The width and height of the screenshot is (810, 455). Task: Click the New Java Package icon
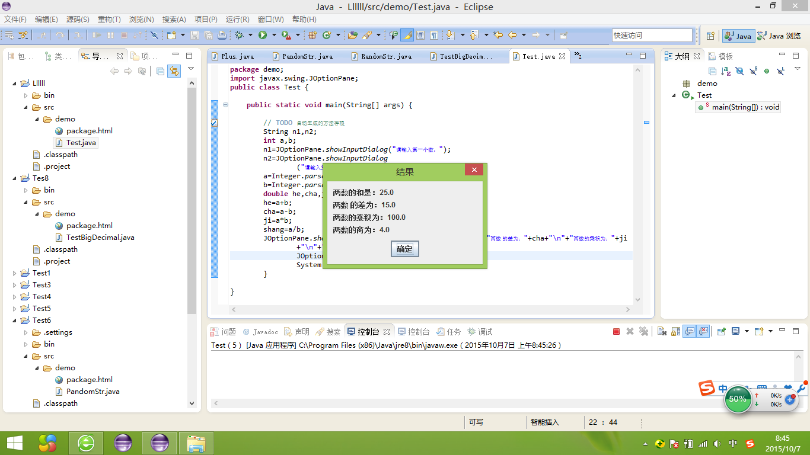313,35
